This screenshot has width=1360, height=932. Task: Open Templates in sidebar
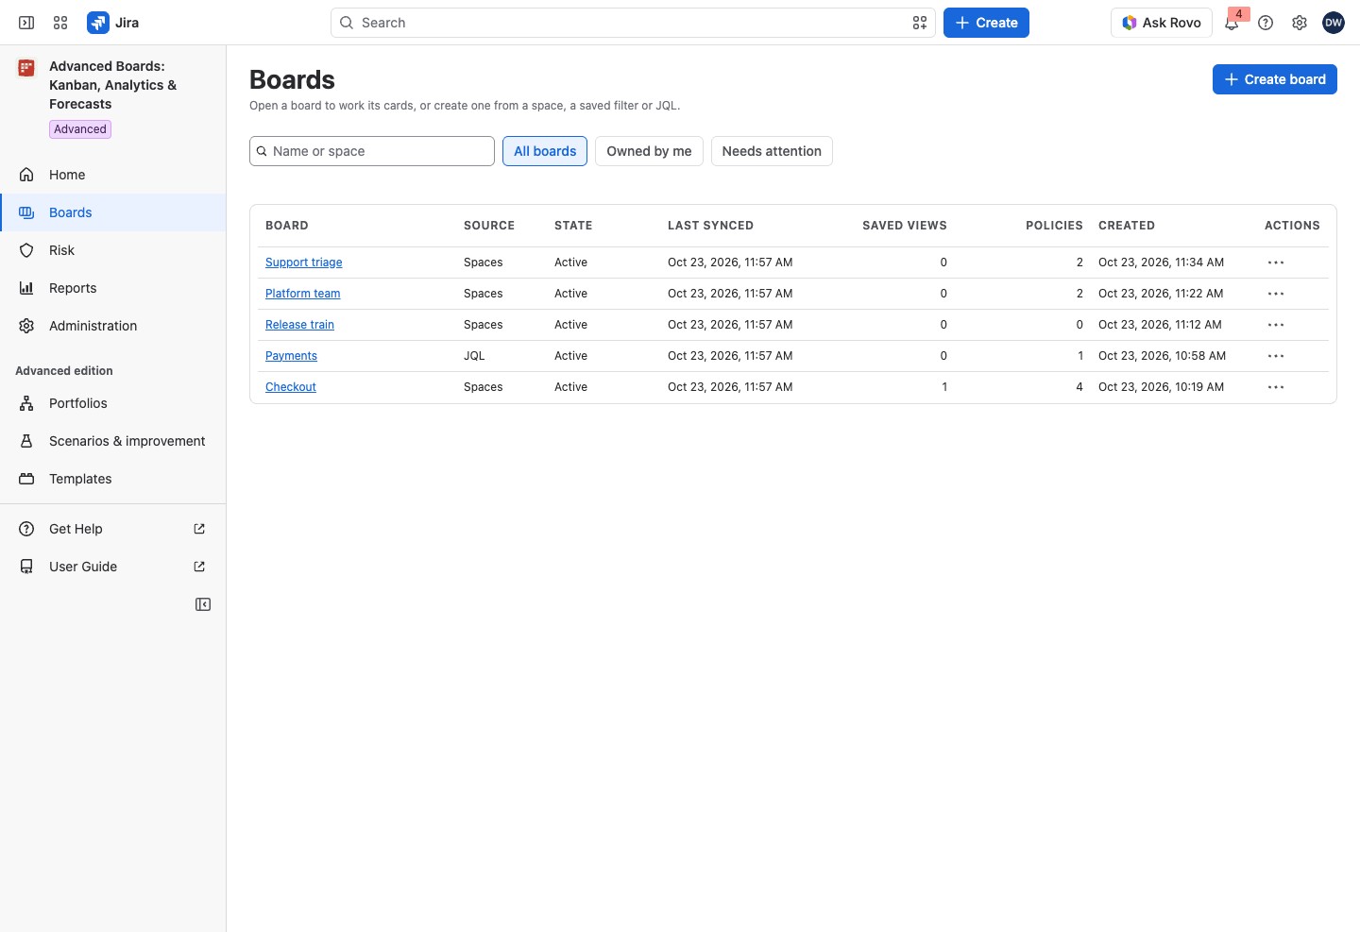113,479
